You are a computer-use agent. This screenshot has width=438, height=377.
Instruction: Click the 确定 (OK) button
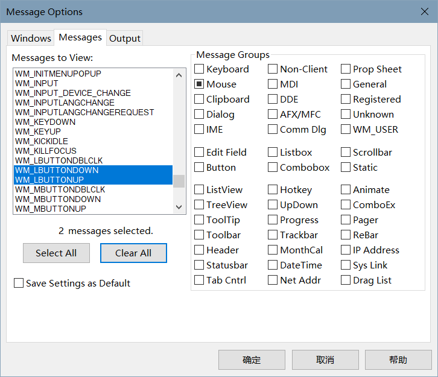pos(252,360)
